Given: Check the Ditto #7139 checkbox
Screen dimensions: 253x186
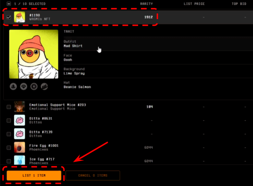Looking at the screenshot, I should click(9, 134).
